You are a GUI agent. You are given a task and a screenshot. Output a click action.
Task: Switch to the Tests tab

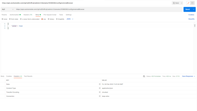pyautogui.click(x=61, y=15)
